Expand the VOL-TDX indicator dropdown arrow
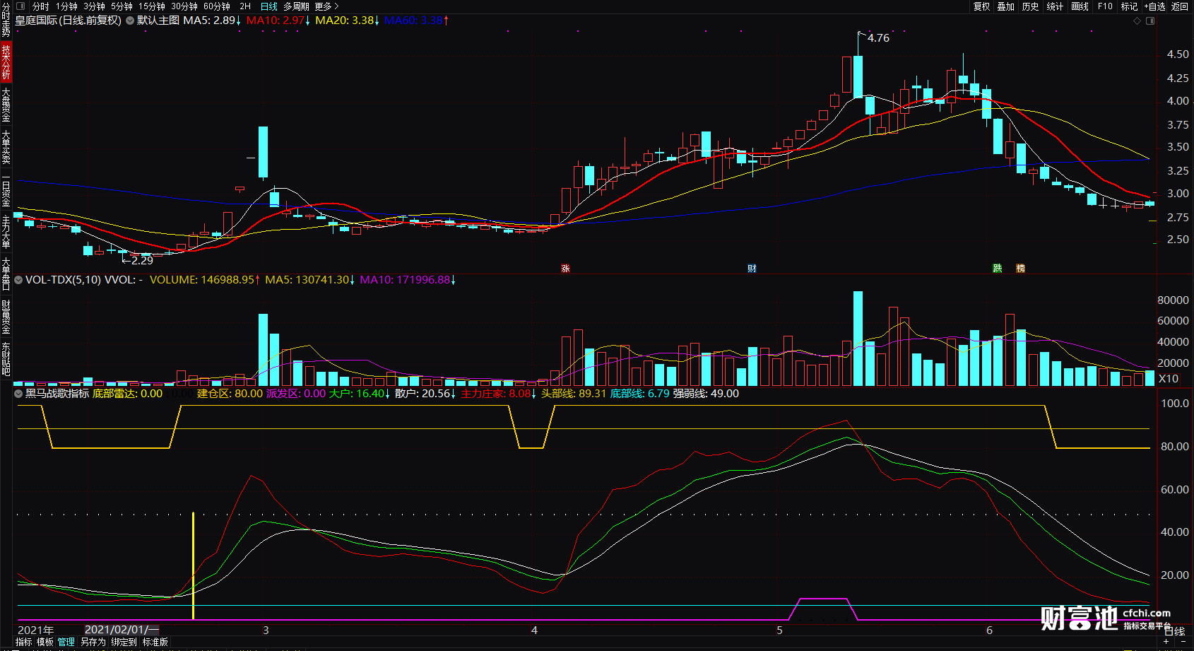Image resolution: width=1194 pixels, height=651 pixels. (18, 280)
